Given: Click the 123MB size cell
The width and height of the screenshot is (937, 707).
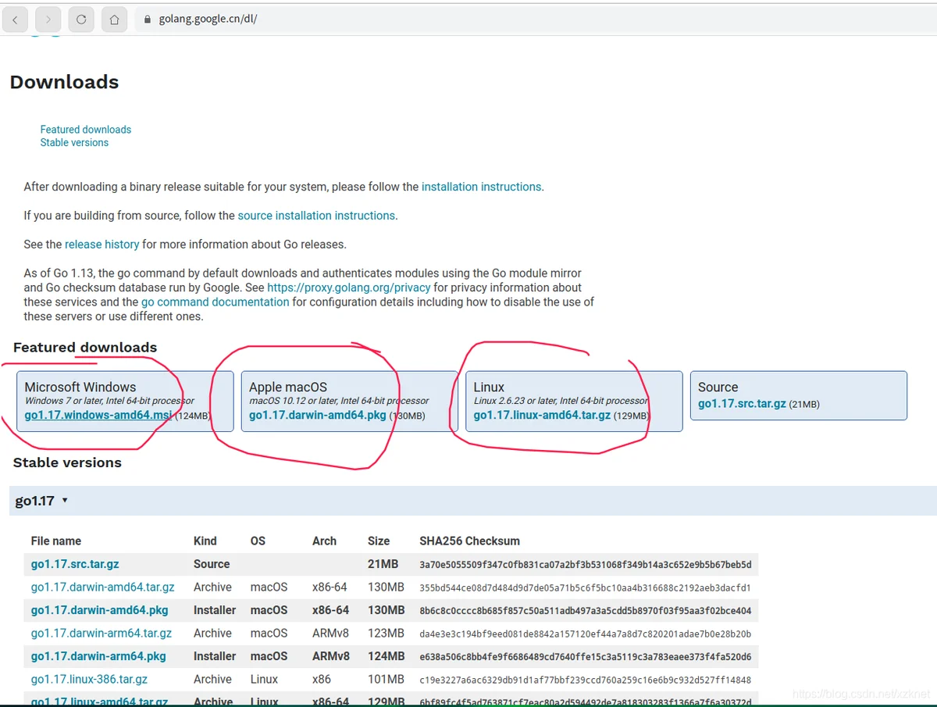Looking at the screenshot, I should click(386, 634).
